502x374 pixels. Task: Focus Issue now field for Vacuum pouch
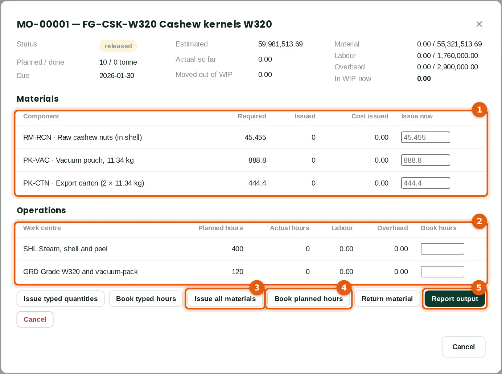(425, 160)
